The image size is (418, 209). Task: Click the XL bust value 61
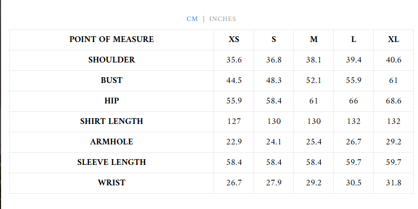(393, 80)
